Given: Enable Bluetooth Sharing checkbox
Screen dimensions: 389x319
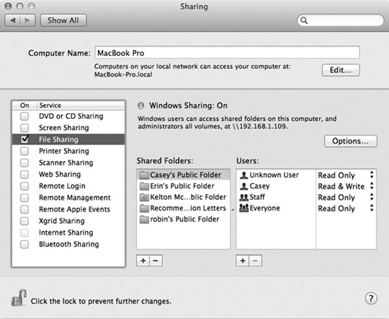Looking at the screenshot, I should (24, 244).
